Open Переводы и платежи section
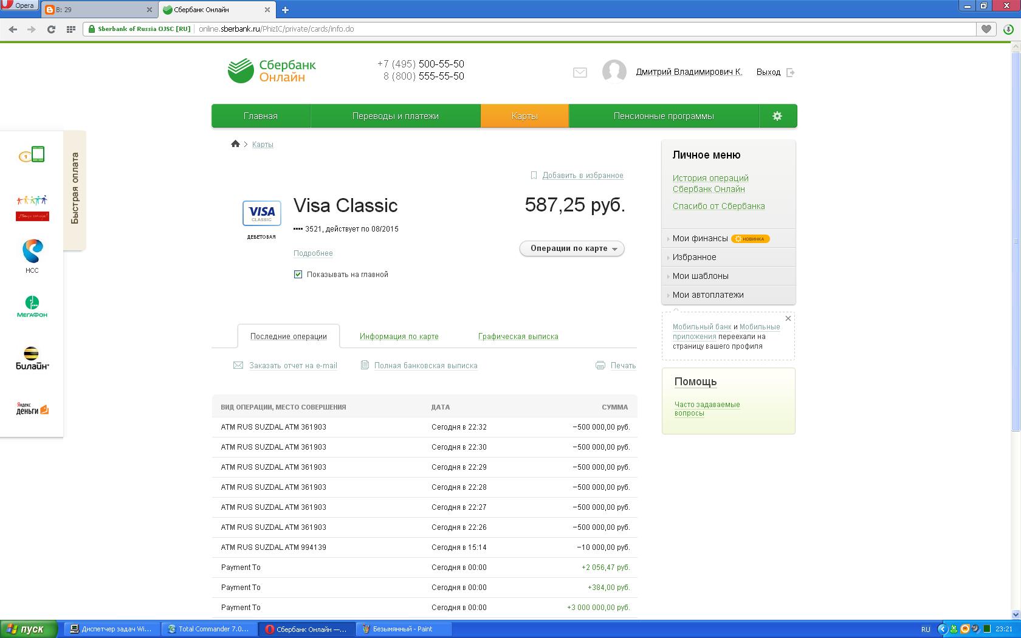The image size is (1021, 638). [x=396, y=116]
